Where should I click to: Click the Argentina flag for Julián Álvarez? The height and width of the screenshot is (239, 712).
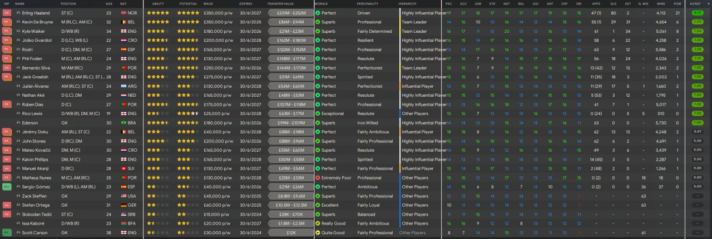click(x=123, y=86)
